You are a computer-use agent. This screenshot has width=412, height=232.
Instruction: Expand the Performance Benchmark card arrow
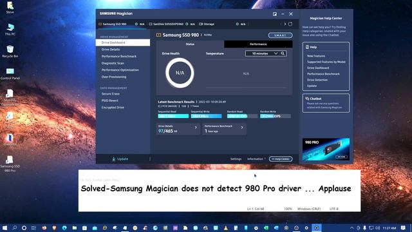click(x=242, y=128)
